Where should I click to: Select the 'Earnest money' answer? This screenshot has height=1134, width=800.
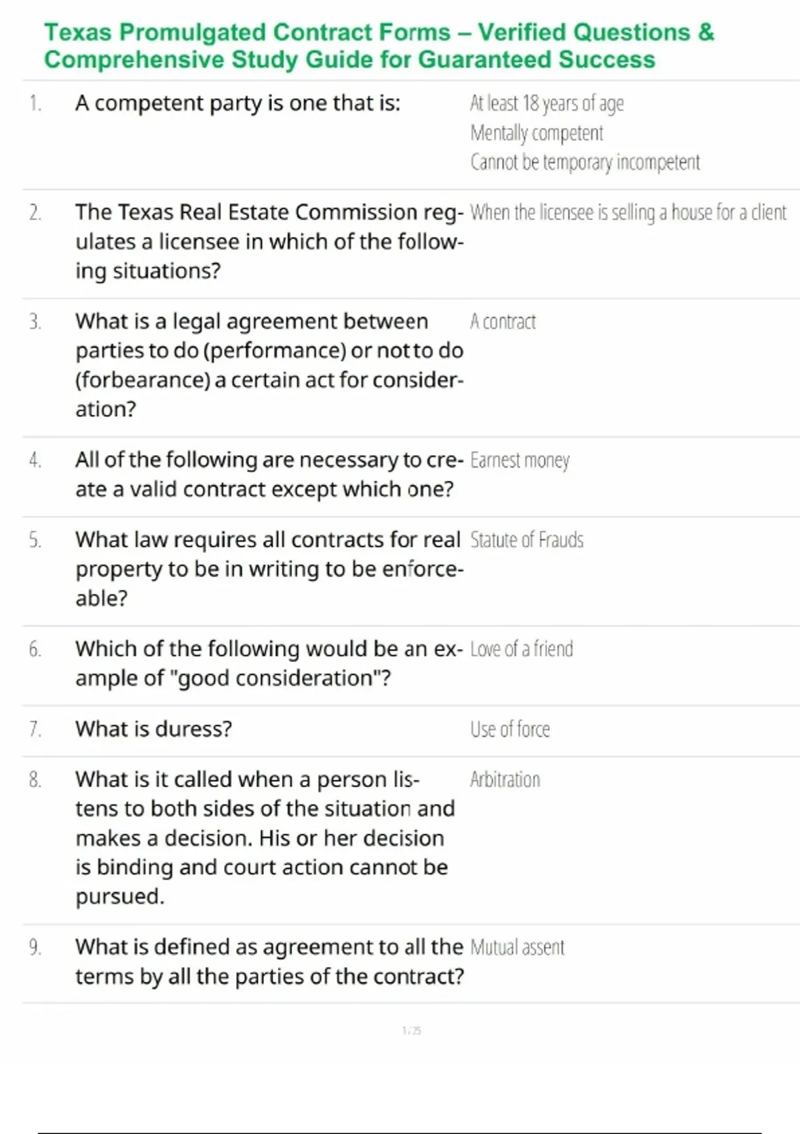click(x=519, y=460)
